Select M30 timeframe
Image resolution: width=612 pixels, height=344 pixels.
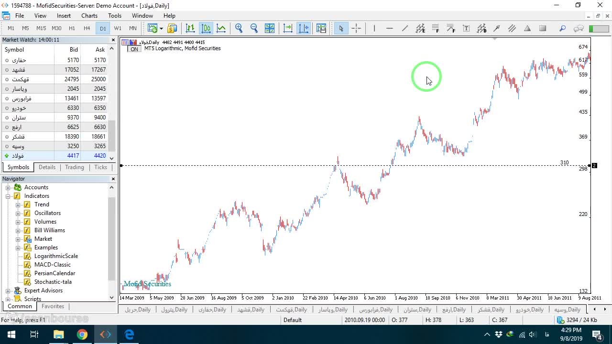point(56,28)
